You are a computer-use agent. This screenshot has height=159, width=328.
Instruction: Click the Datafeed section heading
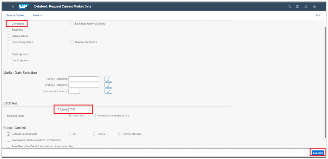click(10, 103)
